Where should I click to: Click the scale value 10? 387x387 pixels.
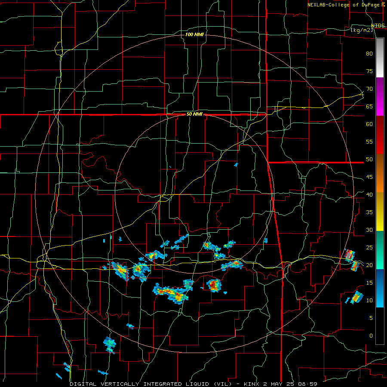369,301
